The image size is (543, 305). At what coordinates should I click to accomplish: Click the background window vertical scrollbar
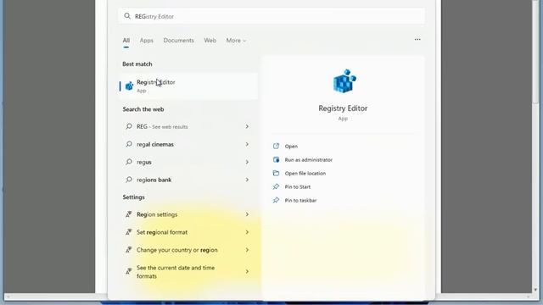pyautogui.click(x=535, y=52)
